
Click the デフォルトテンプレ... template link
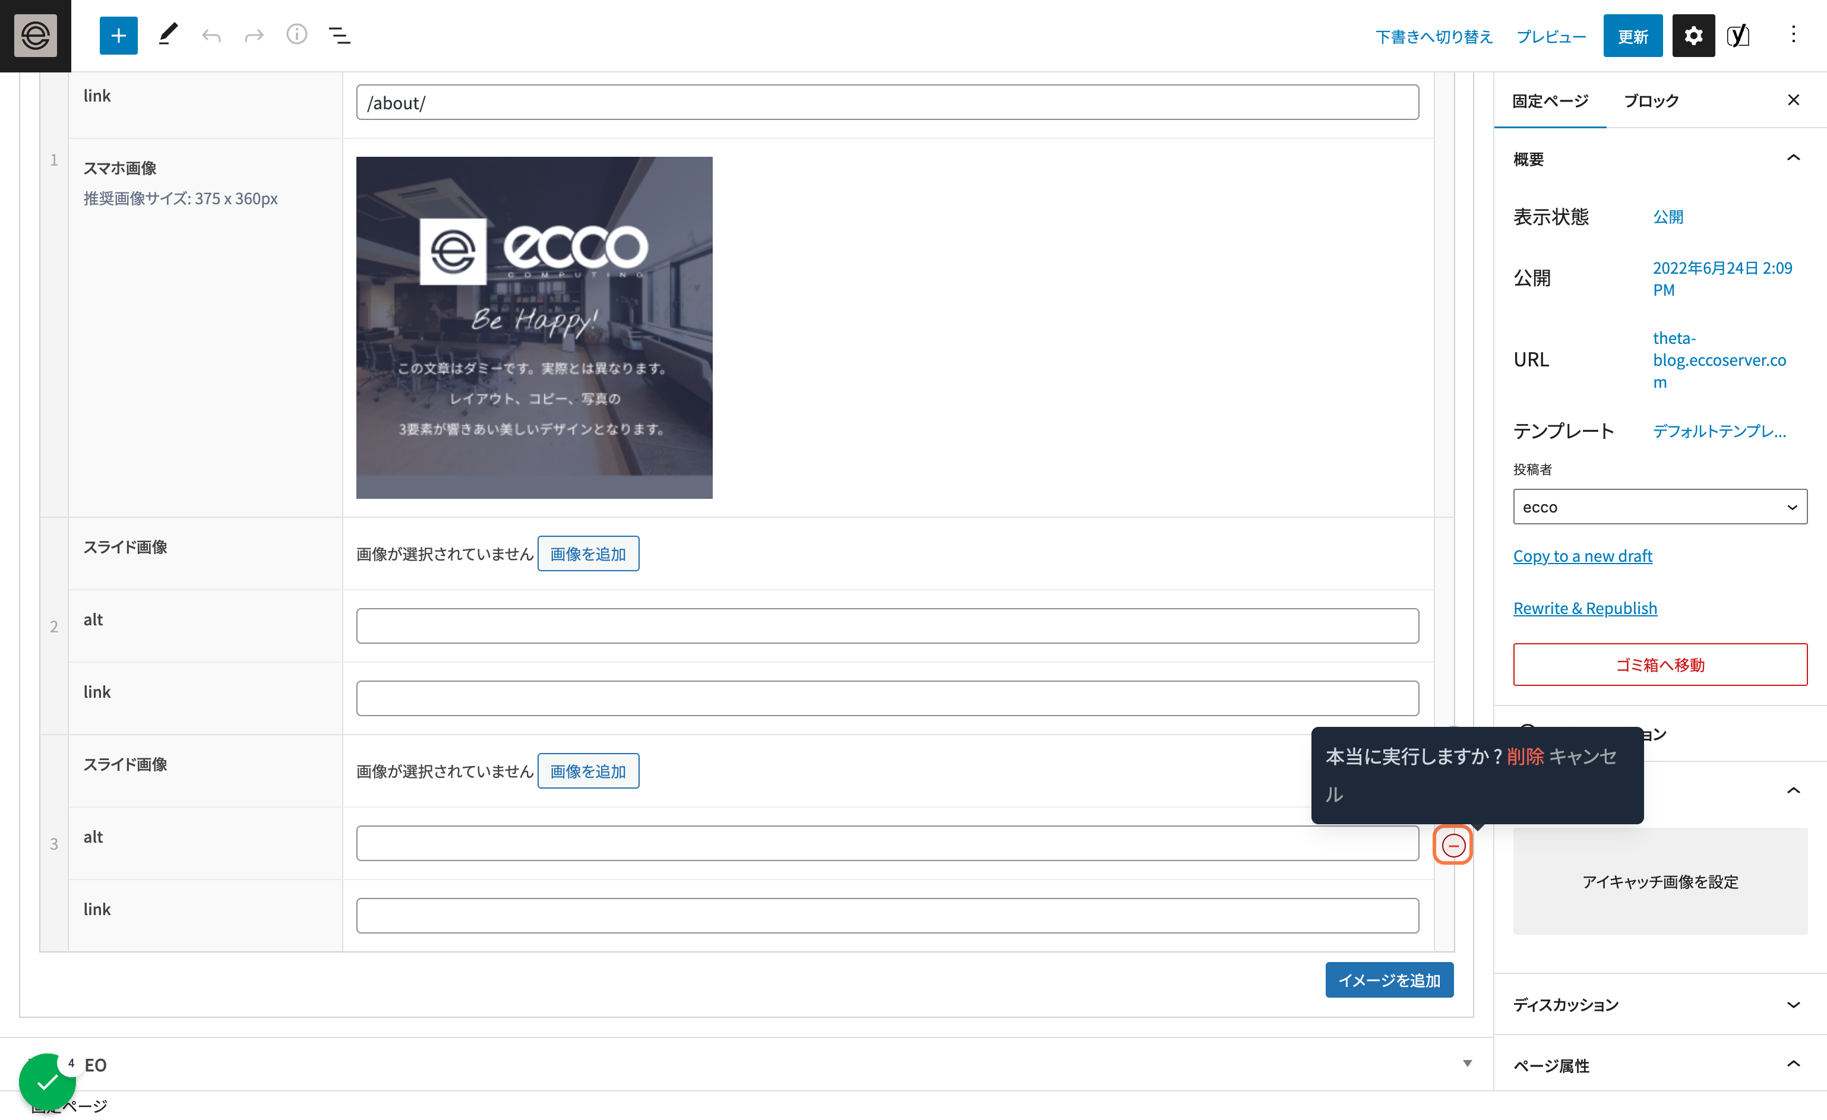pyautogui.click(x=1719, y=431)
